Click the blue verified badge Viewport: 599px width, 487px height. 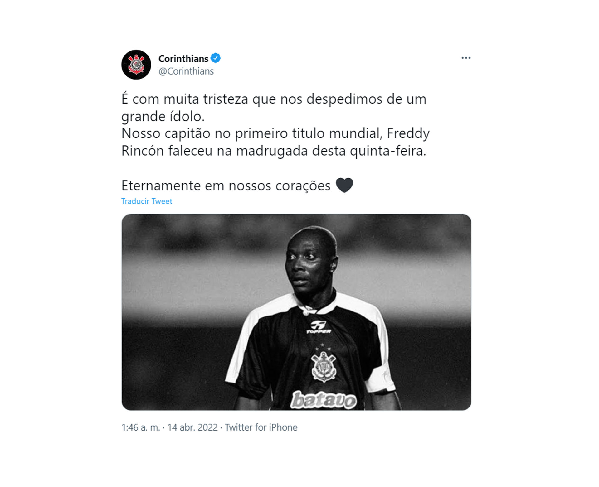[216, 58]
